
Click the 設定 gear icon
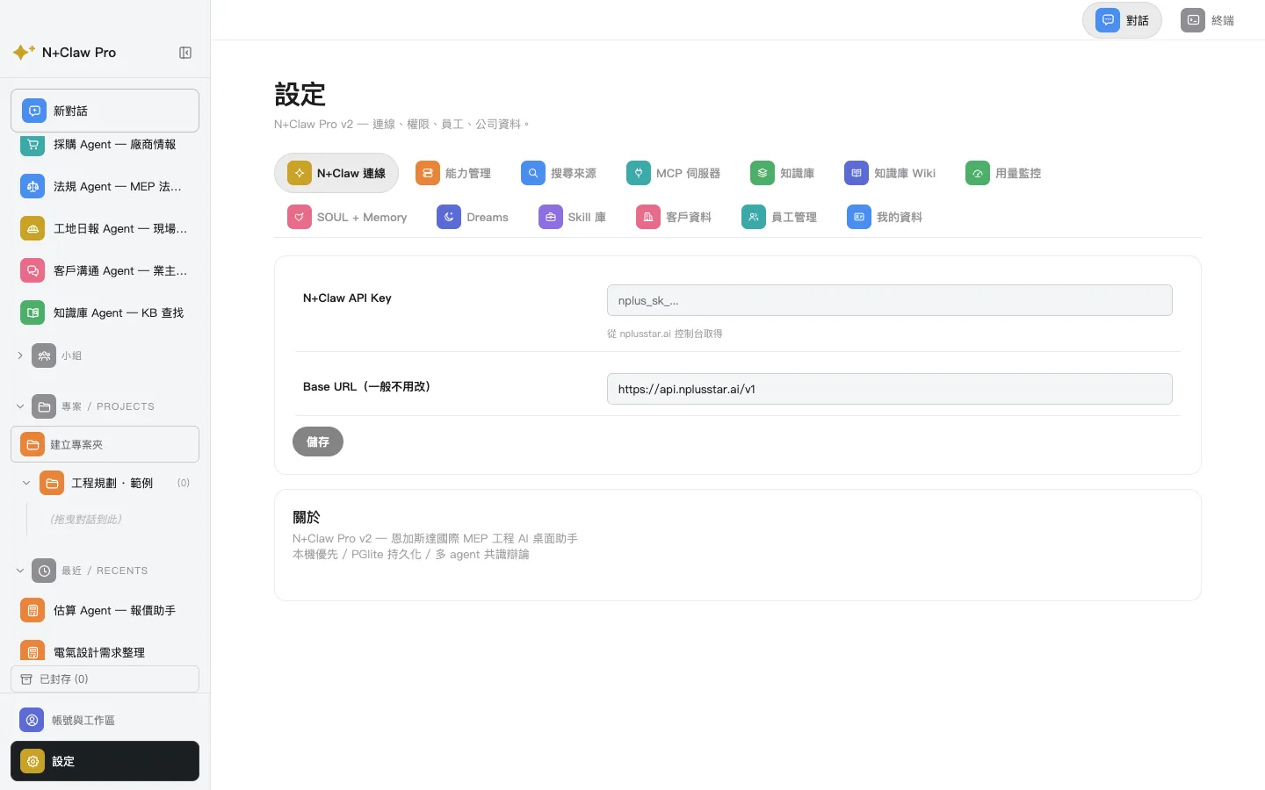tap(33, 761)
